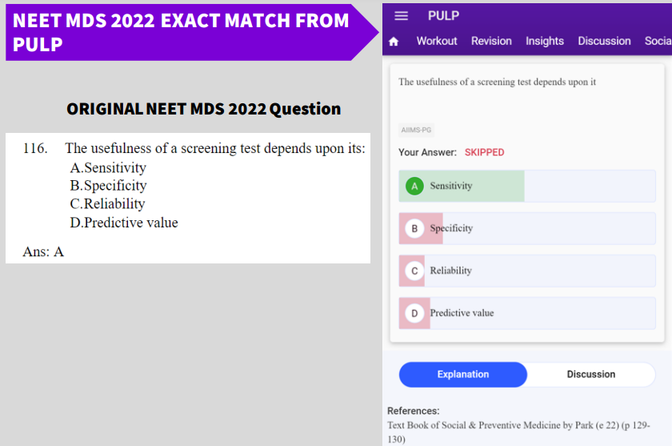Open the hamburger menu icon
This screenshot has width=672, height=446.
pyautogui.click(x=402, y=16)
